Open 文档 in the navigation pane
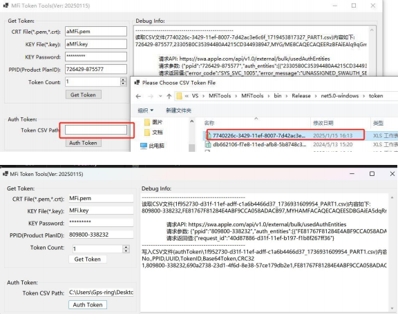Screen dimensions: 398x314 157,133
